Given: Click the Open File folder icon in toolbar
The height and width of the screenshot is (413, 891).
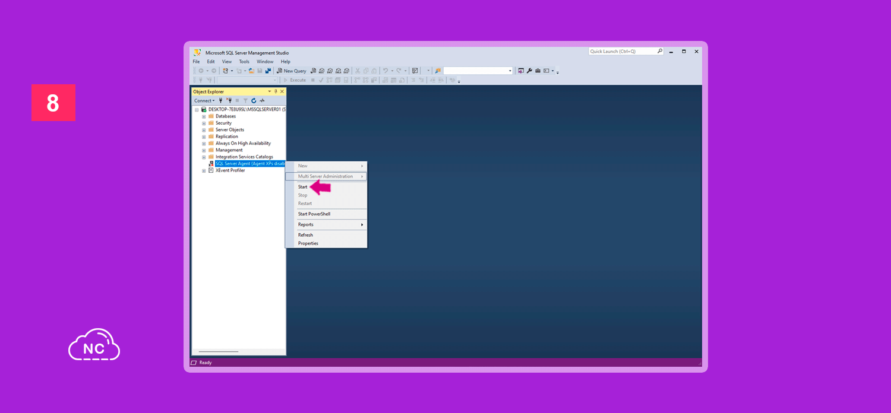Looking at the screenshot, I should pos(251,71).
